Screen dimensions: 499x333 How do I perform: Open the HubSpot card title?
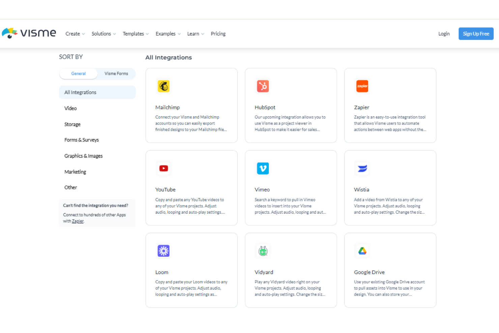265,107
